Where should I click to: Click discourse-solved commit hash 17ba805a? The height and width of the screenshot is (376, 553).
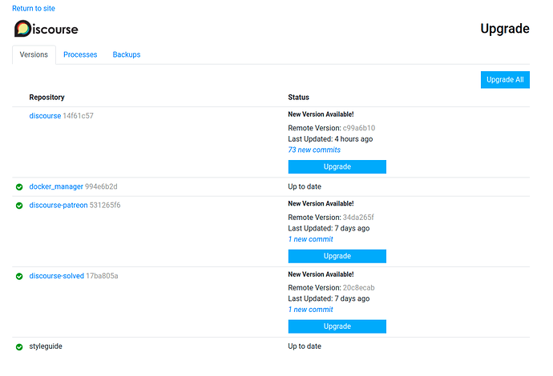(x=102, y=276)
